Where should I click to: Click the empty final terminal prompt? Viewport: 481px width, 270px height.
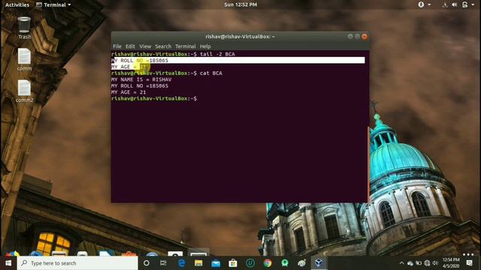(x=154, y=98)
